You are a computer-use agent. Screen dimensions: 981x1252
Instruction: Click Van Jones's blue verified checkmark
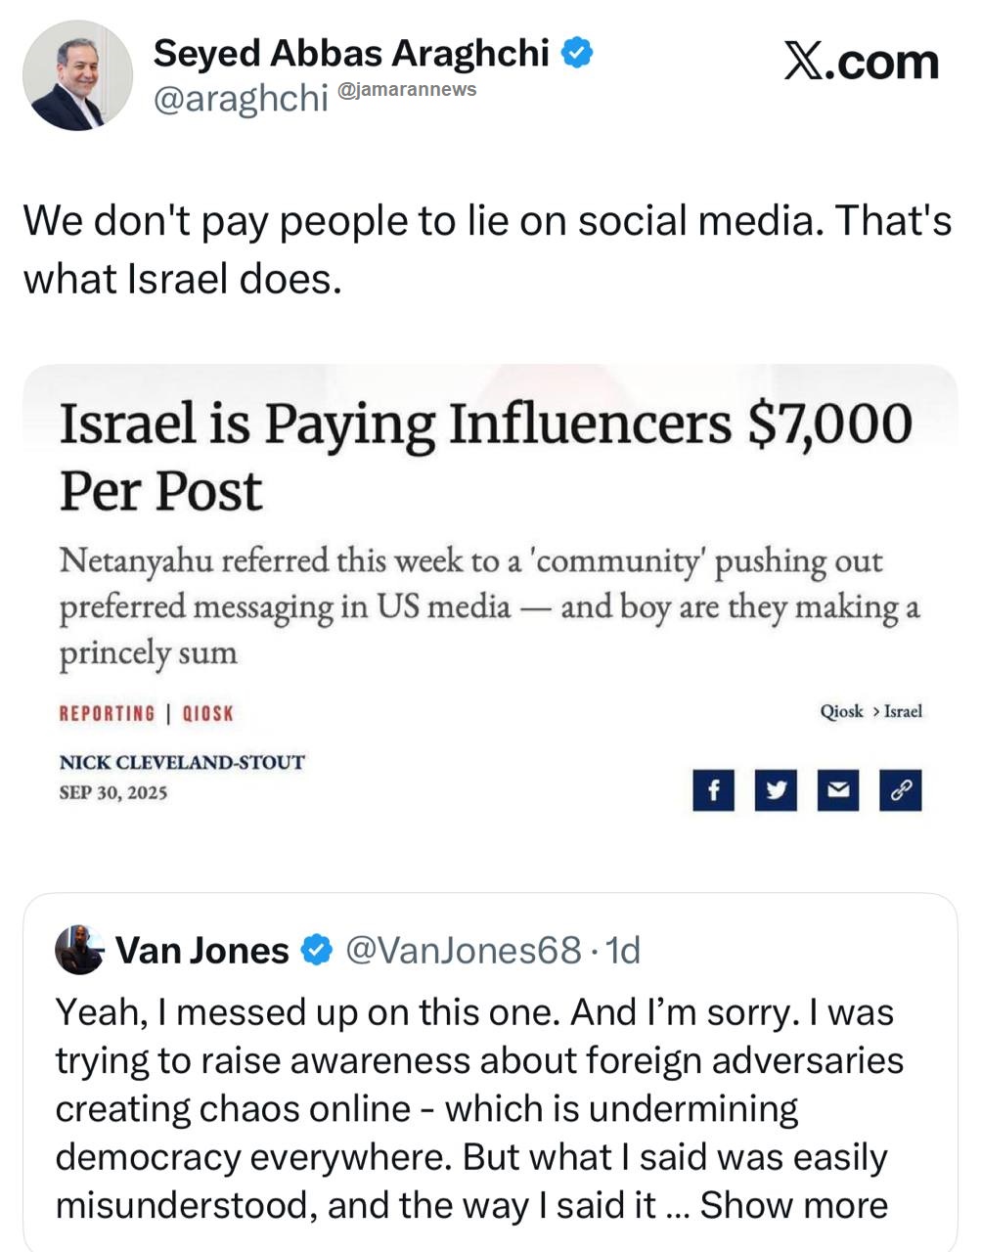click(316, 949)
